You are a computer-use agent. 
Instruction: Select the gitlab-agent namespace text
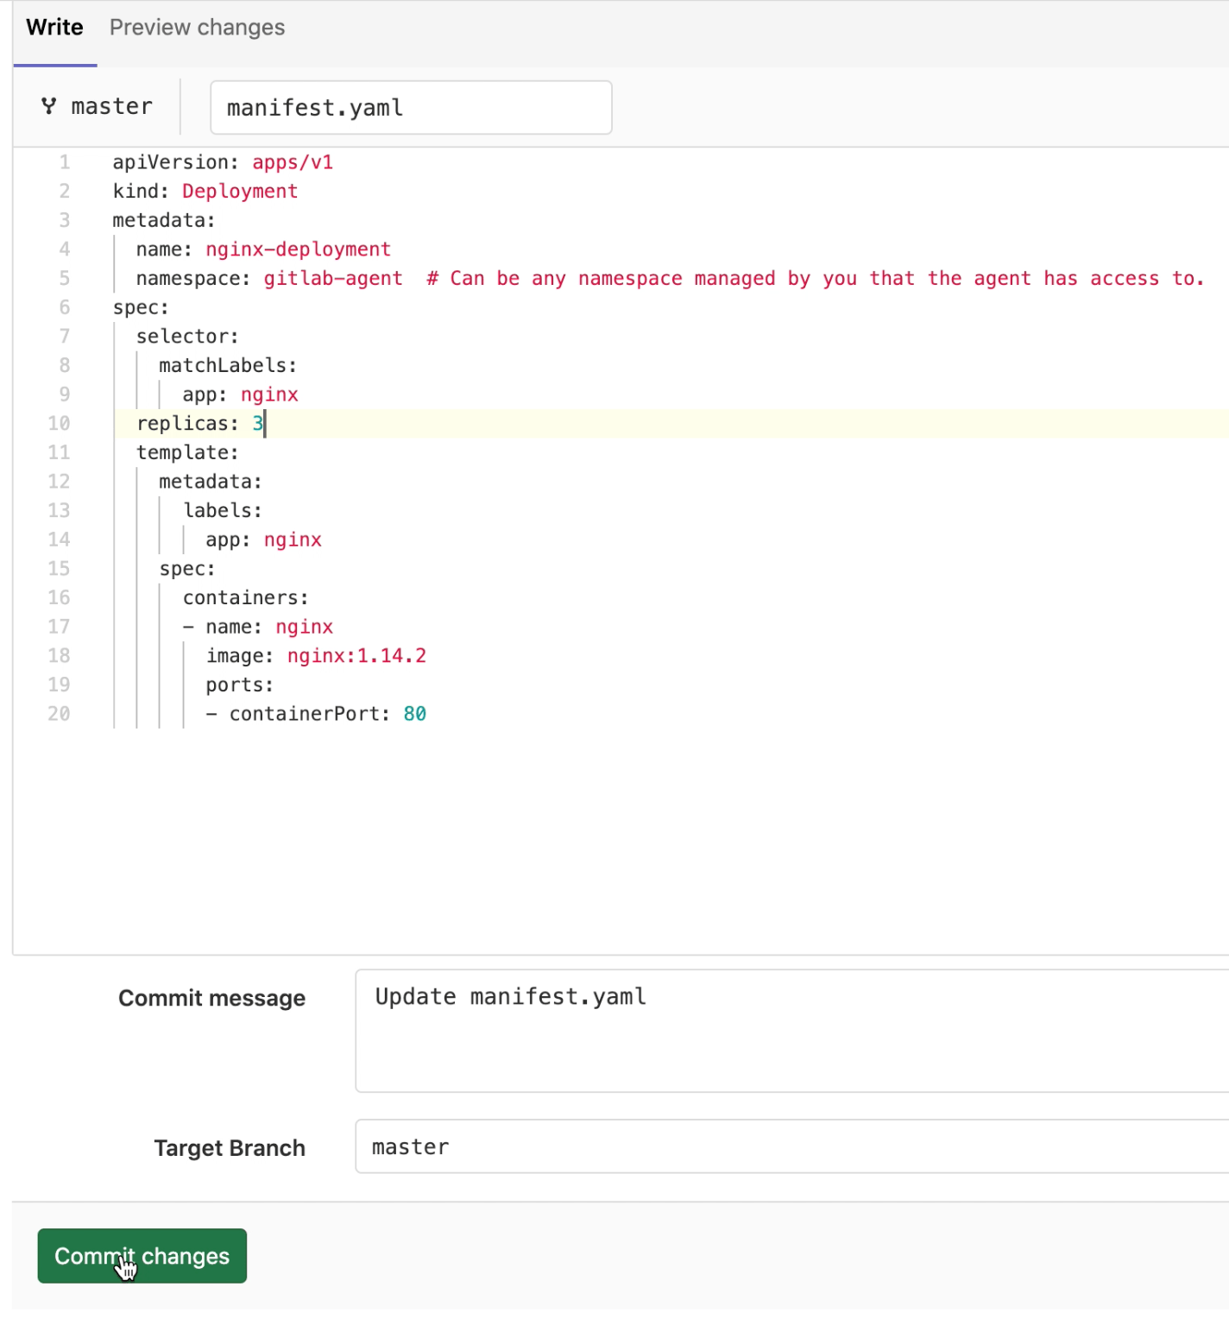click(x=333, y=278)
